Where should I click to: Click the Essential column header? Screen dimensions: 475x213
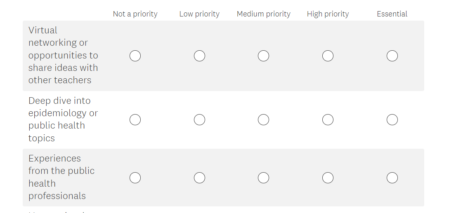click(x=392, y=14)
